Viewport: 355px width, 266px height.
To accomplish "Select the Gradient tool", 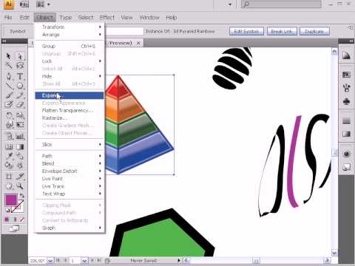I will (20, 147).
